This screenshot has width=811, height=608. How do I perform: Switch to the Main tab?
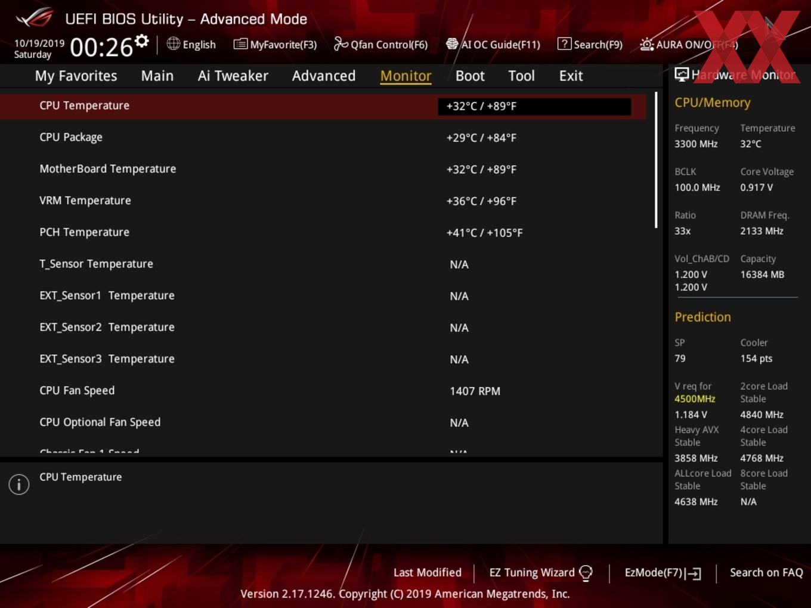point(157,76)
